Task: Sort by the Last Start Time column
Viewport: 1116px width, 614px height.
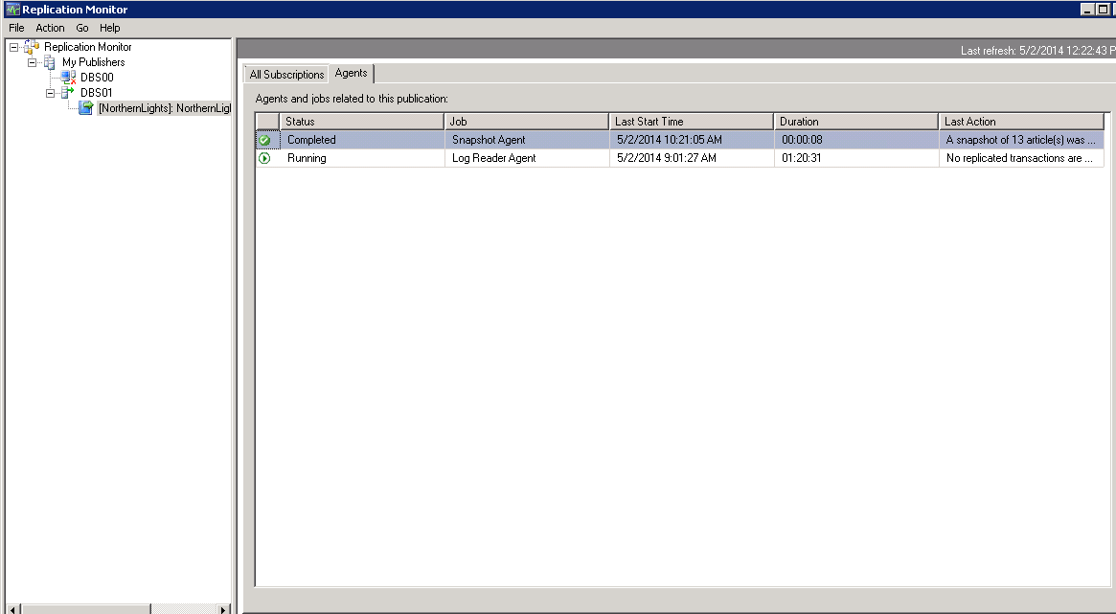Action: pyautogui.click(x=690, y=122)
